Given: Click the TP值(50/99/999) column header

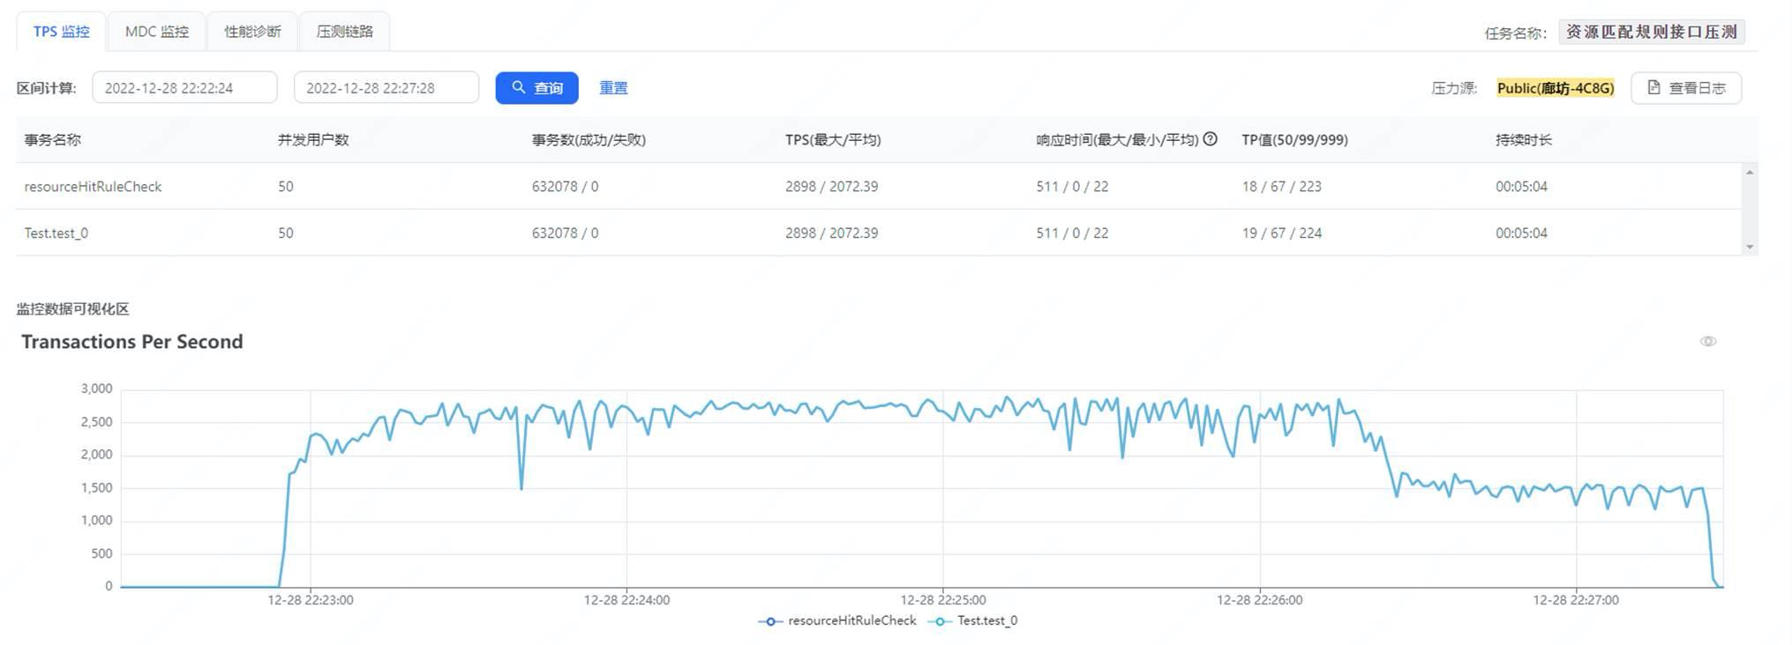Looking at the screenshot, I should click(1294, 140).
